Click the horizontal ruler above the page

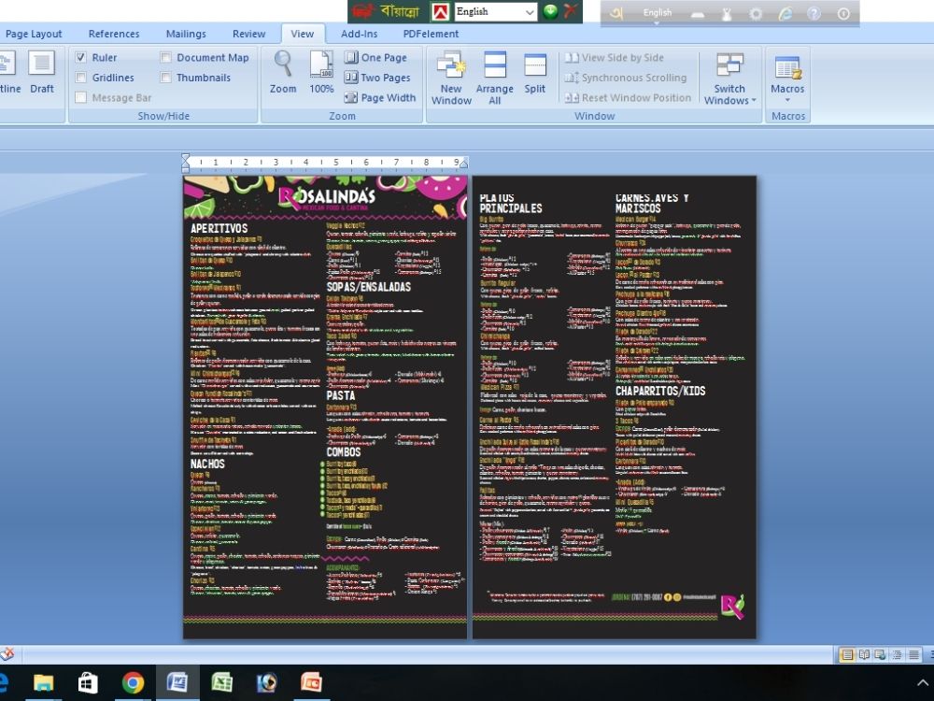[x=325, y=162]
